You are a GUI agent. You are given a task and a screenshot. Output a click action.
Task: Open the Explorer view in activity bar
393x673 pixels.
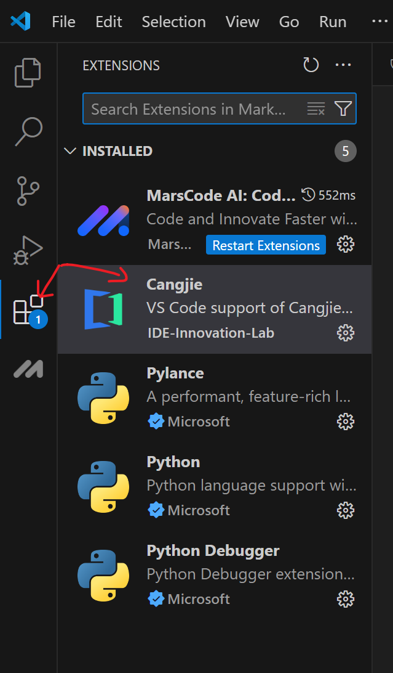coord(28,72)
